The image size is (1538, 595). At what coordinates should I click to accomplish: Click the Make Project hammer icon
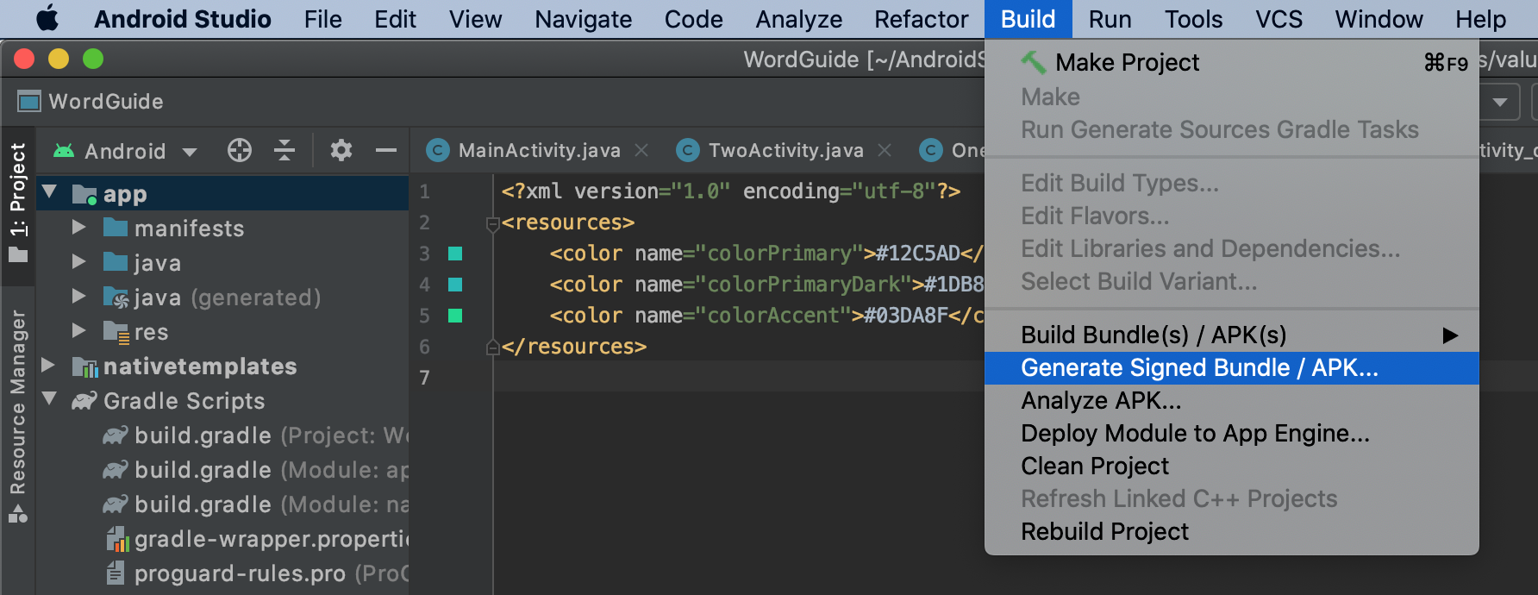pyautogui.click(x=1033, y=62)
